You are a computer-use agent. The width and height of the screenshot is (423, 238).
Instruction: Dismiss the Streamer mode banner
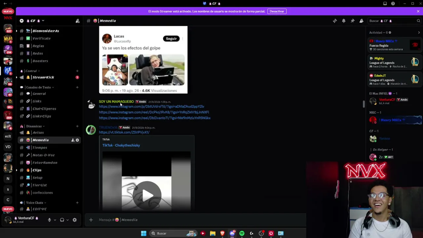click(418, 11)
